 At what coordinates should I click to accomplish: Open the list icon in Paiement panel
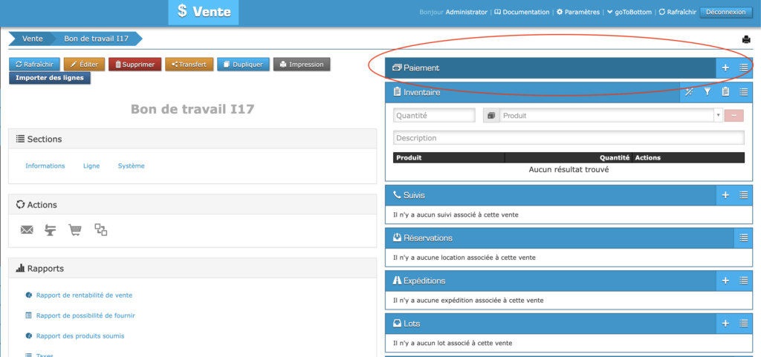[744, 68]
